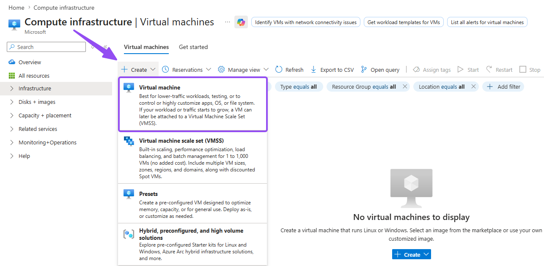Screen dimensions: 544x266
Task: Click the Assign tags icon
Action: (416, 70)
